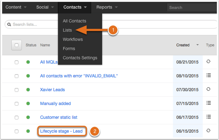219x140 pixels.
Task: Click smart list icon in Xavier Leads row
Action: click(x=208, y=89)
